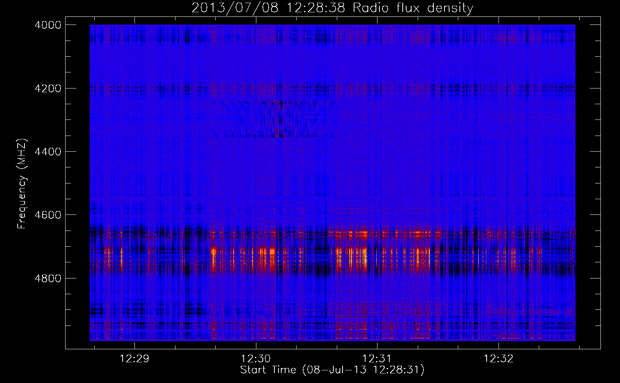Viewport: 620px width, 383px height.
Task: Click the 4600 frequency tick label
Action: pos(48,215)
